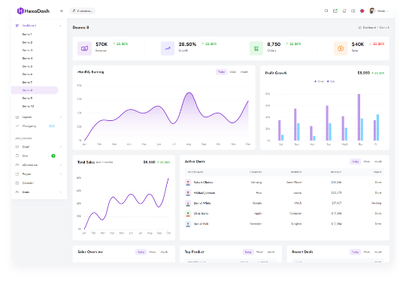Select Week tab in Active Users
The height and width of the screenshot is (281, 406).
367,162
